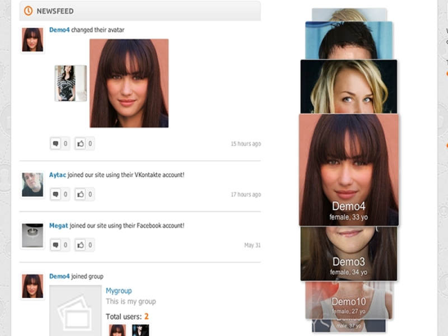The image size is (448, 336).
Task: Click the comment icon on Demo4's avatar post
Action: click(x=55, y=144)
